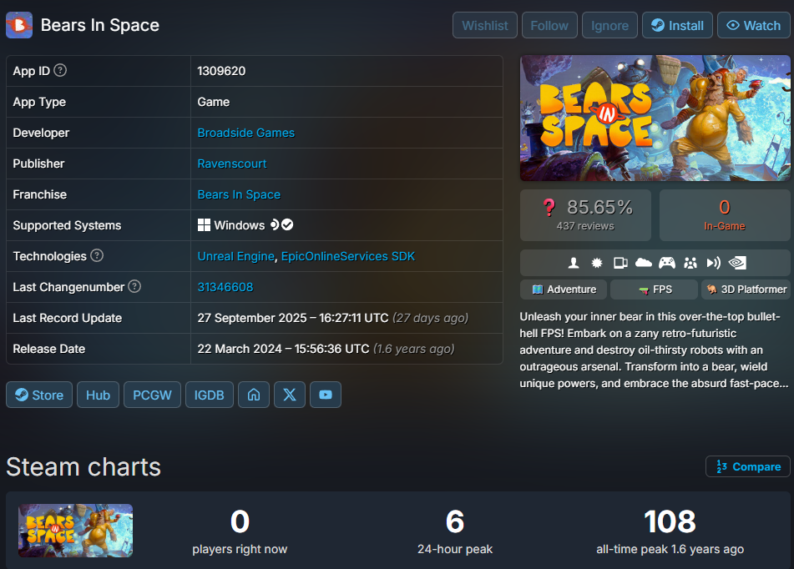This screenshot has height=569, width=794.
Task: Click the red question mark rating icon
Action: coord(549,208)
